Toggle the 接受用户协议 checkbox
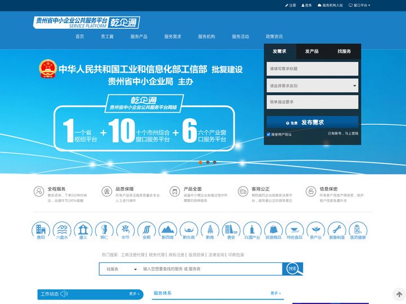This screenshot has height=304, width=406. pyautogui.click(x=268, y=135)
